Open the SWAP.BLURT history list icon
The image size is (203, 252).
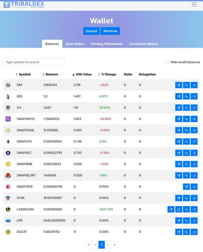point(194,176)
